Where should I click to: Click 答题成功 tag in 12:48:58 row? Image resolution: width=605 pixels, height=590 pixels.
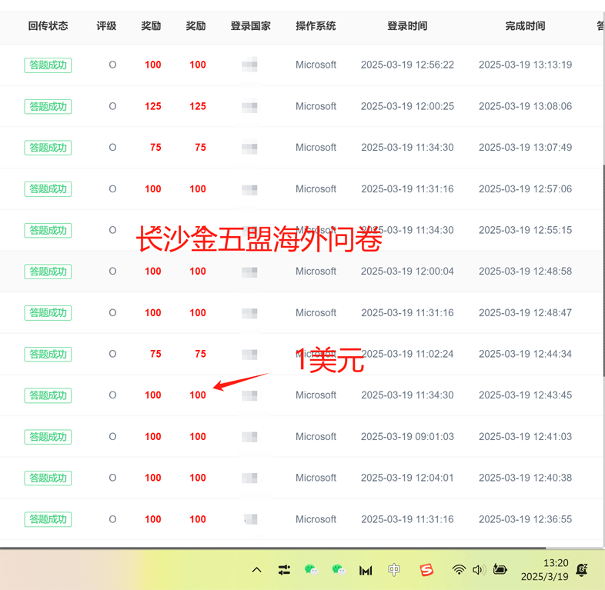pos(48,272)
